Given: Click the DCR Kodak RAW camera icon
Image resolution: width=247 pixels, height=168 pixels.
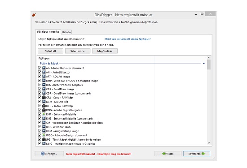Looking at the screenshot, I should tap(44, 106).
